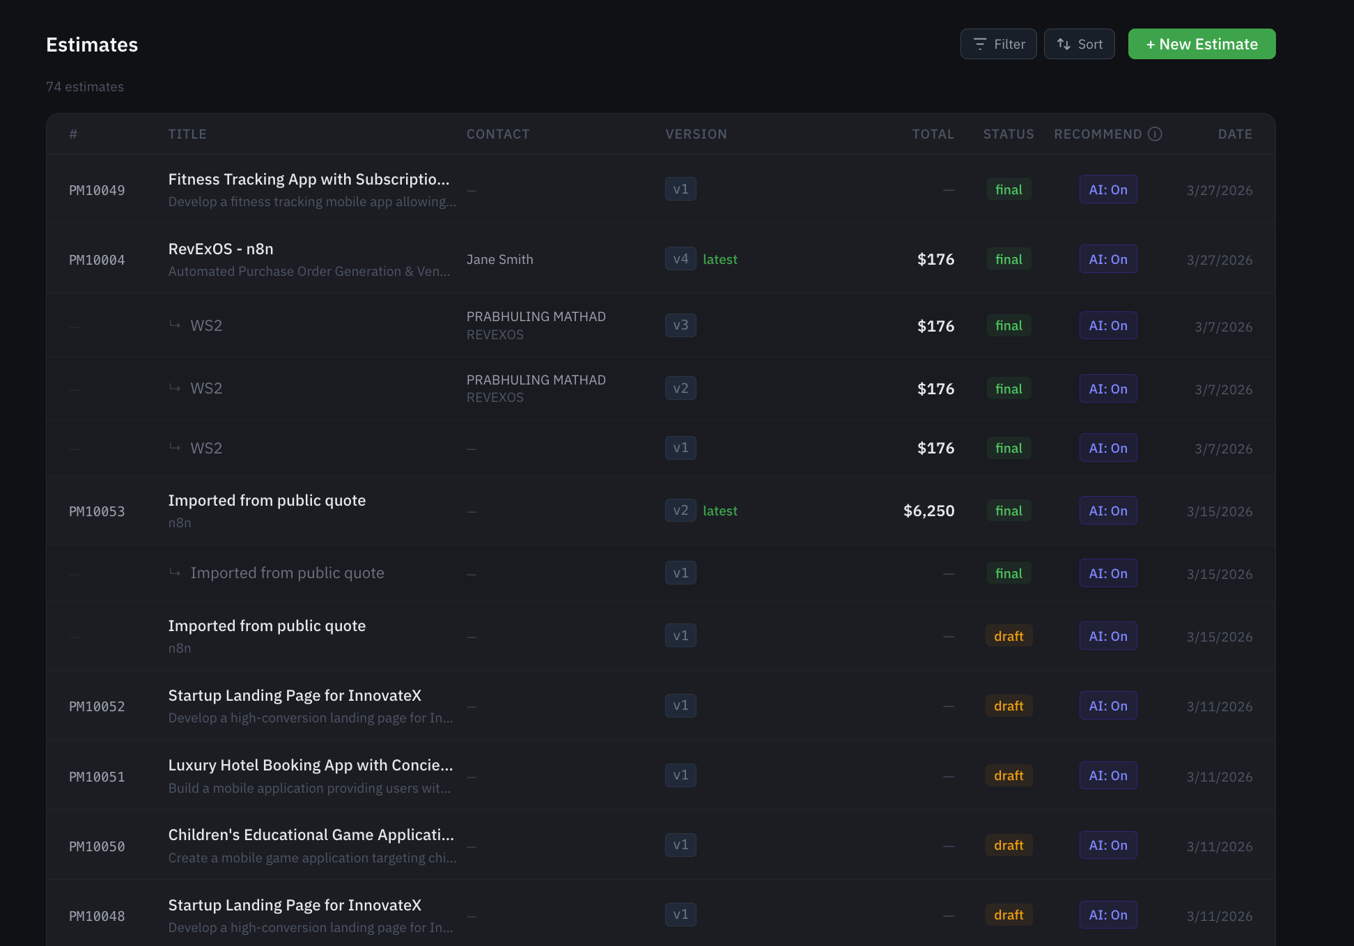Click the TOTAL column header
This screenshot has width=1354, height=946.
click(933, 134)
